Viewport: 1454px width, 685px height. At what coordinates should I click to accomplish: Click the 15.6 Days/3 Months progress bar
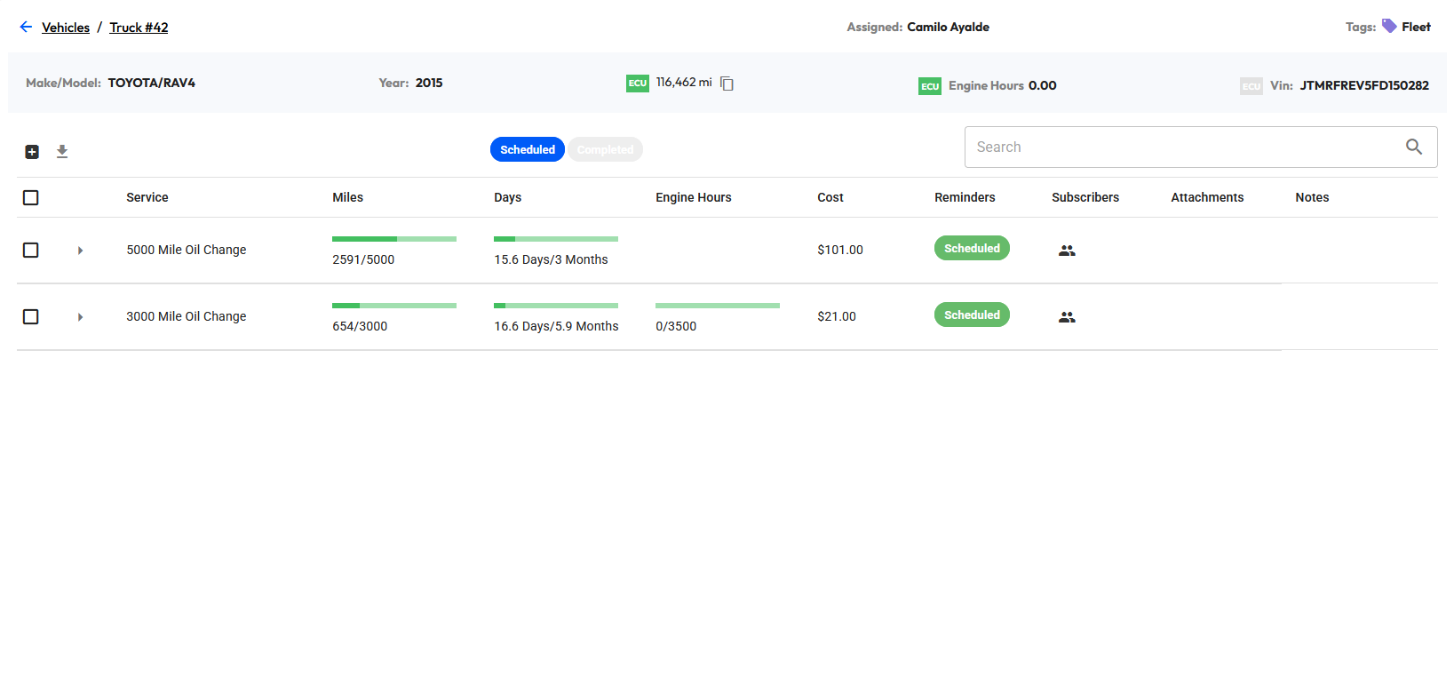click(556, 239)
